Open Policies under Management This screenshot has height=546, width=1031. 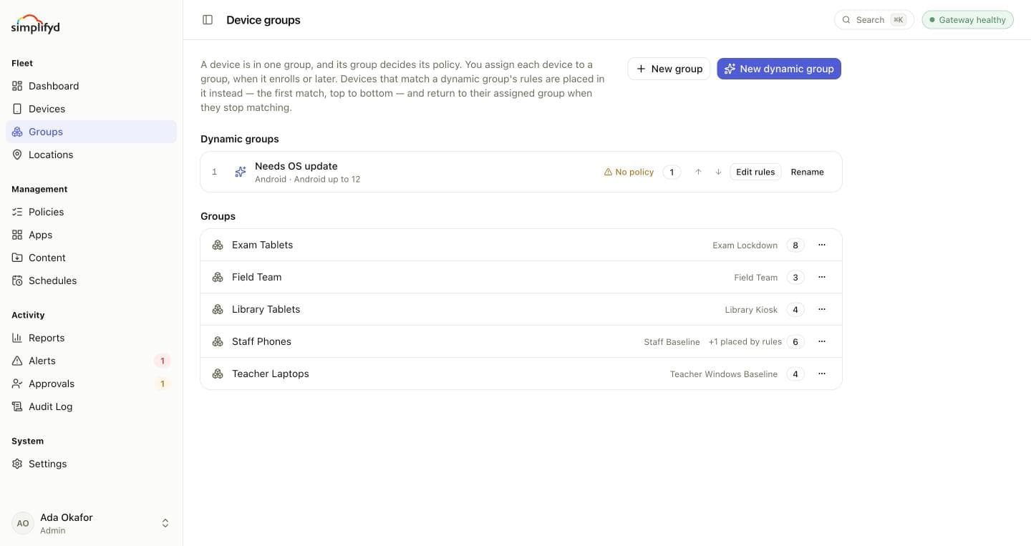(x=91, y=212)
